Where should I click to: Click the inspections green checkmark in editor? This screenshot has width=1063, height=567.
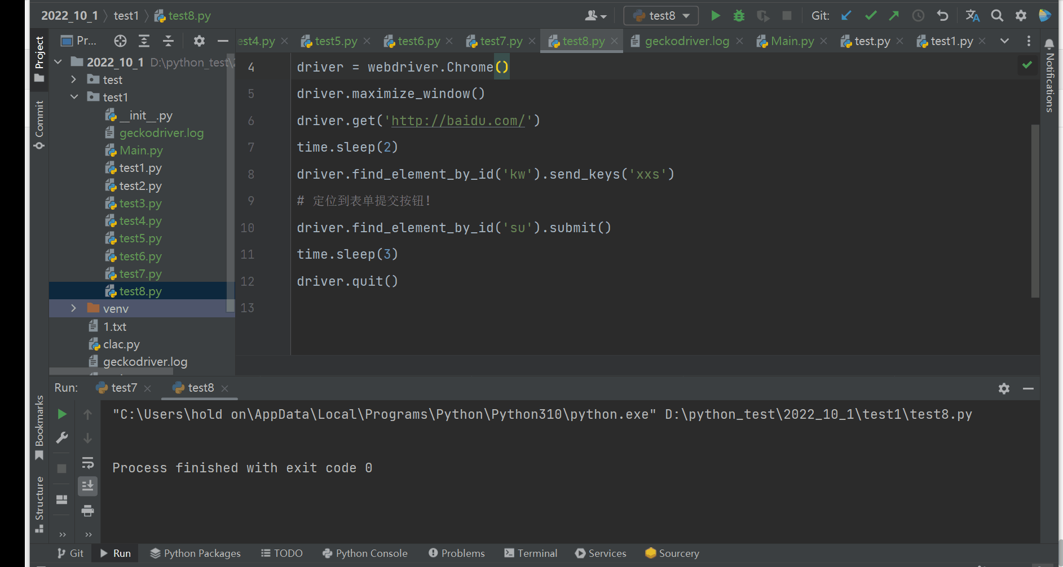coord(1027,65)
